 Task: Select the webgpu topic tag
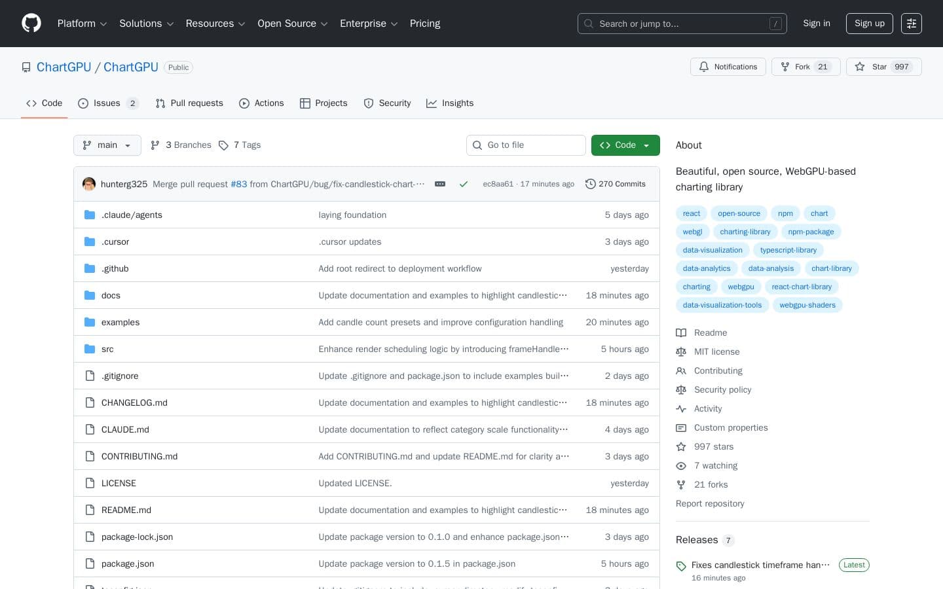tap(741, 287)
